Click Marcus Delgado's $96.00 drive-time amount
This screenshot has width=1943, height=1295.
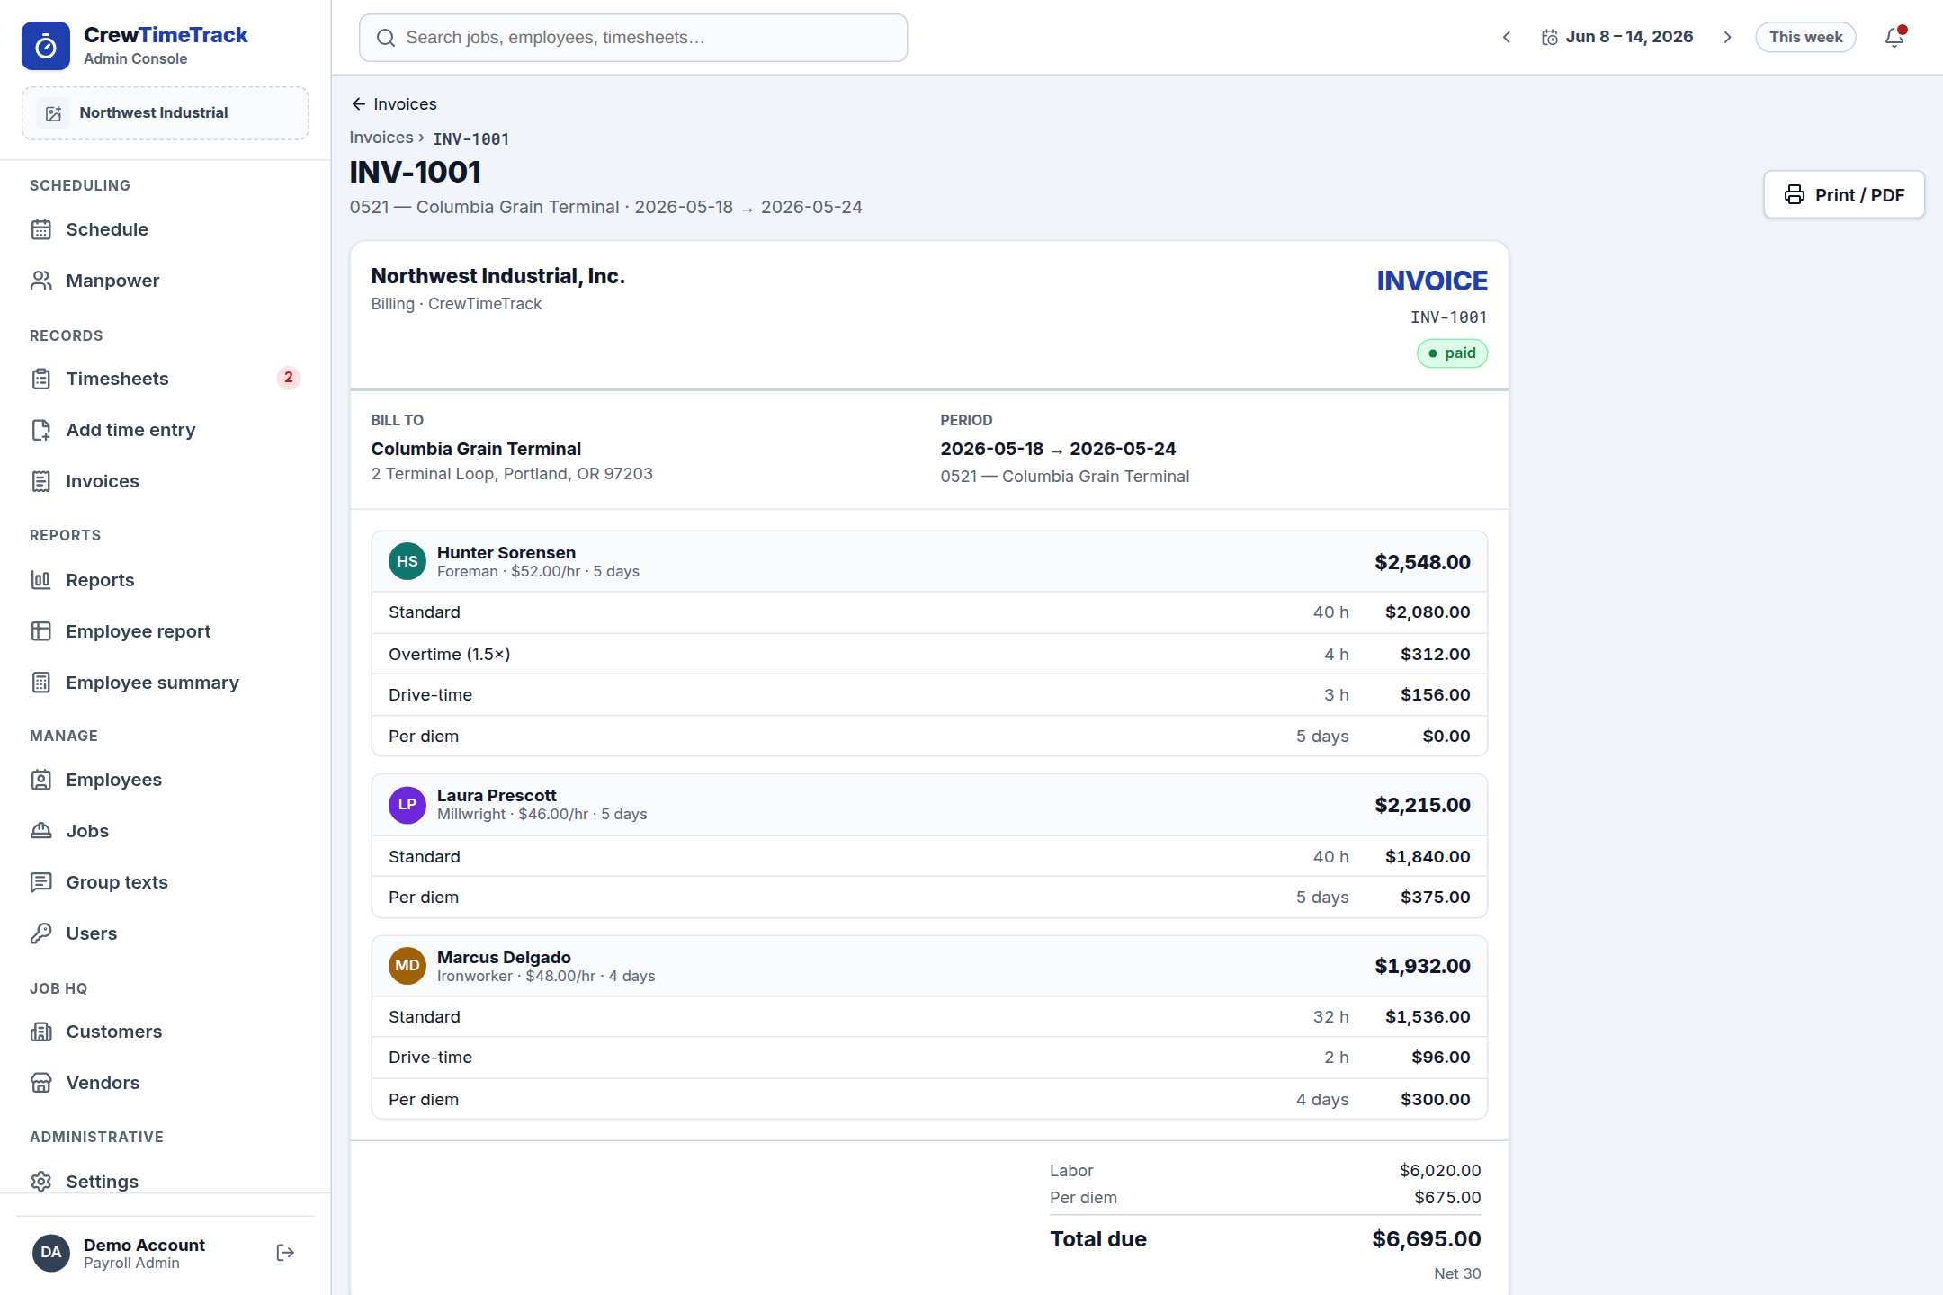coord(1440,1057)
